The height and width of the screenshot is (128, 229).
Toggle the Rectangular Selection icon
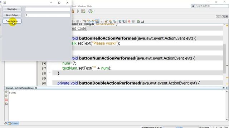[101, 21]
